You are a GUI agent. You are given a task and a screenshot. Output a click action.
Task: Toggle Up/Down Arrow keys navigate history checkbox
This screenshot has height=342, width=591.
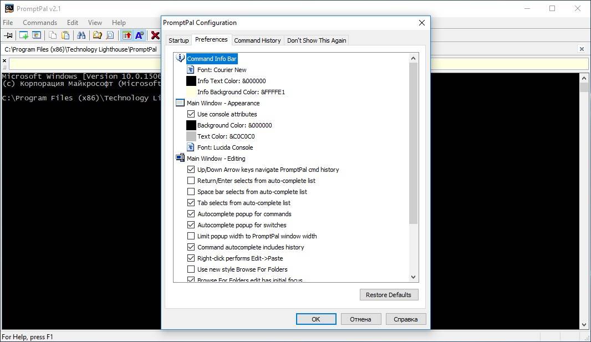[191, 170]
